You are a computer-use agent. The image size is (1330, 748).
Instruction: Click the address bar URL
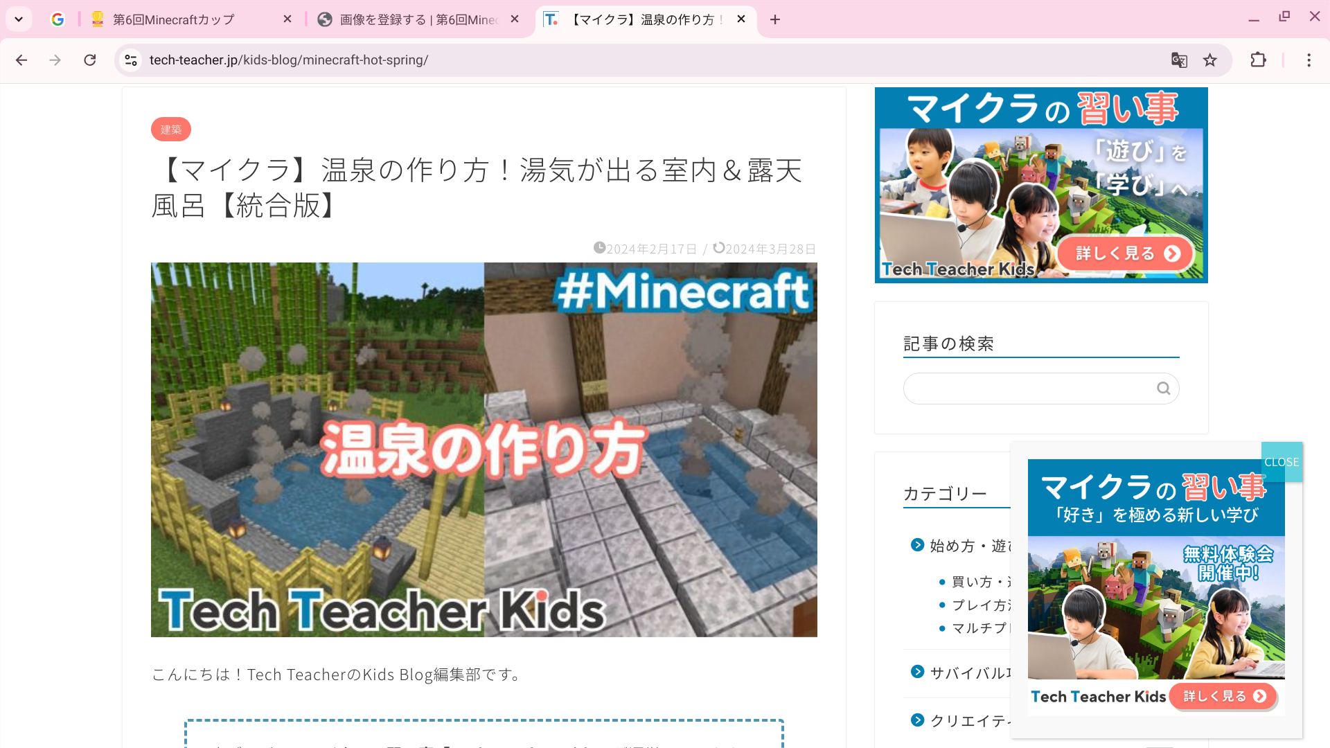[x=288, y=60]
